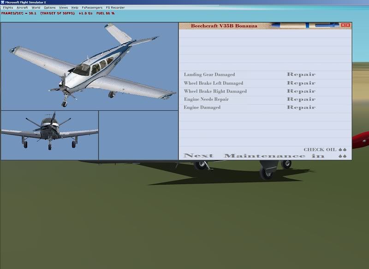This screenshot has width=369, height=269.
Task: Repair the Wheel Brake Right Damaged item
Action: 301,91
